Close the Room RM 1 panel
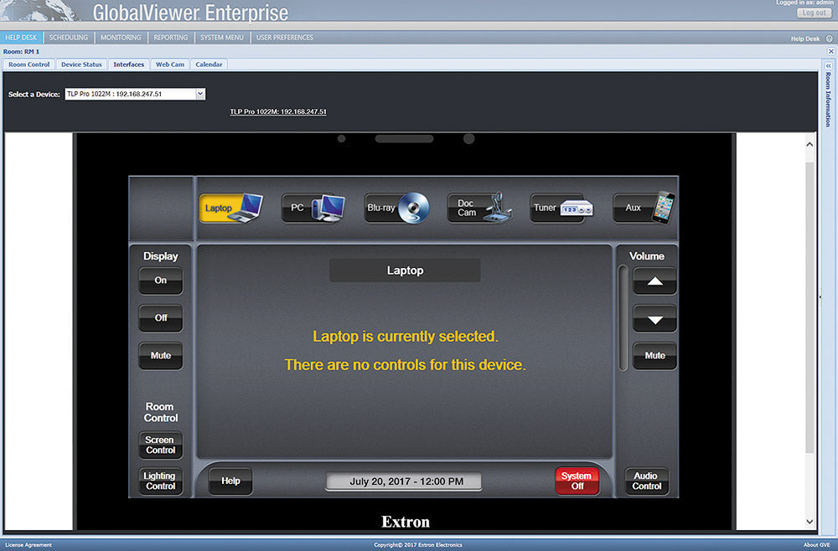Viewport: 838px width, 551px height. point(831,51)
